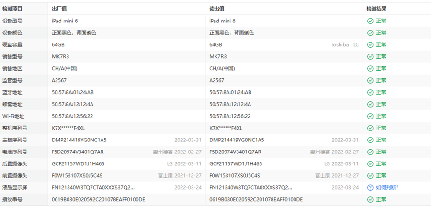Select the 检测结果 column header
The width and height of the screenshot is (431, 206).
pyautogui.click(x=376, y=9)
